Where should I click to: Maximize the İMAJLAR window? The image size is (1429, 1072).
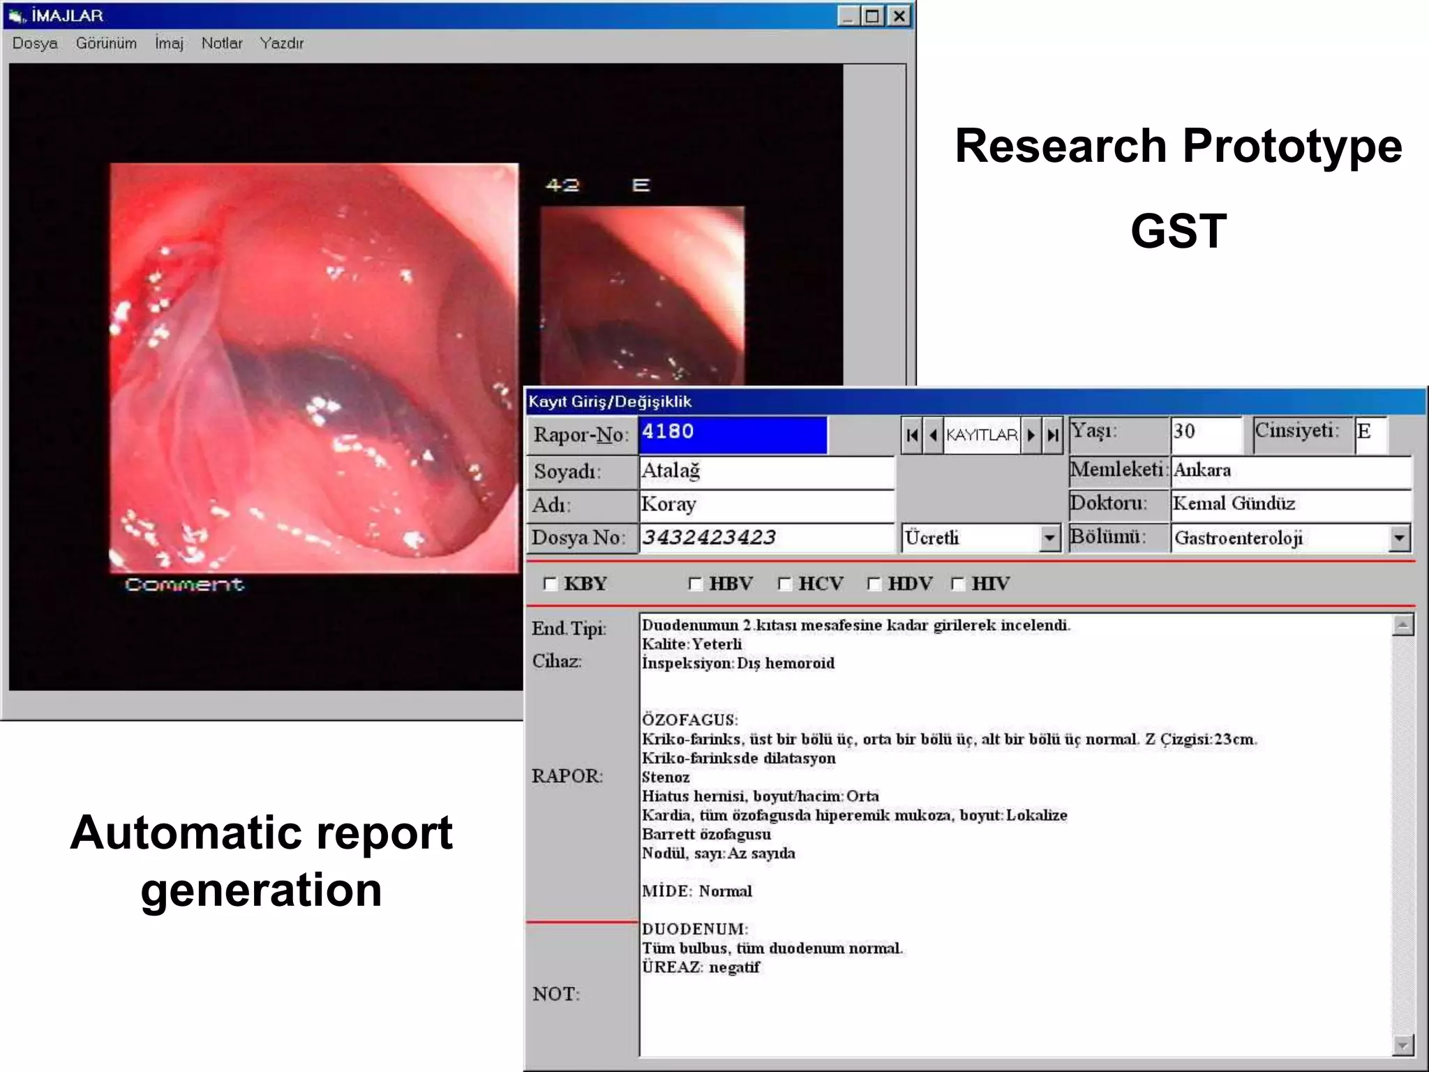coord(873,15)
